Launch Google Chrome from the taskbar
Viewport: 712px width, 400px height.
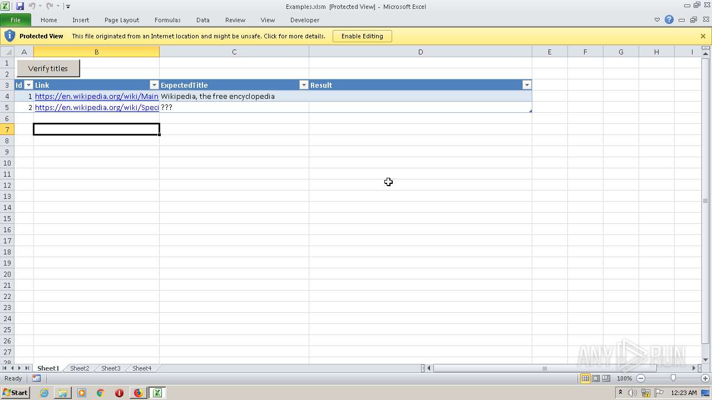point(101,393)
